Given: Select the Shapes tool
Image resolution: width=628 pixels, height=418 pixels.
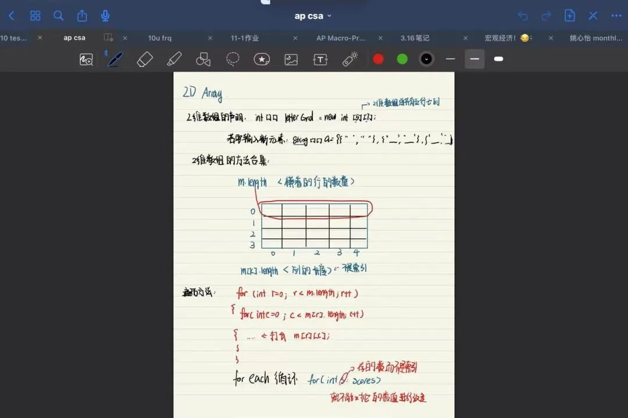Looking at the screenshot, I should coord(203,59).
